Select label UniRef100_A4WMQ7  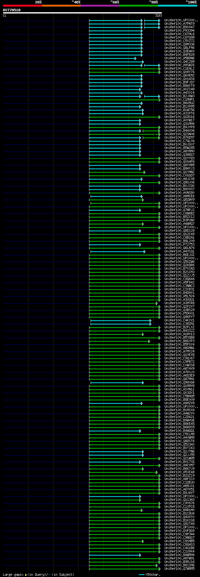179,224
